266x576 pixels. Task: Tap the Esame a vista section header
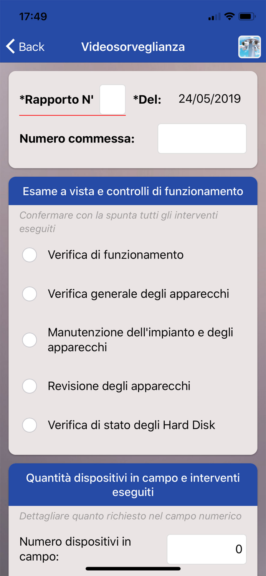133,191
